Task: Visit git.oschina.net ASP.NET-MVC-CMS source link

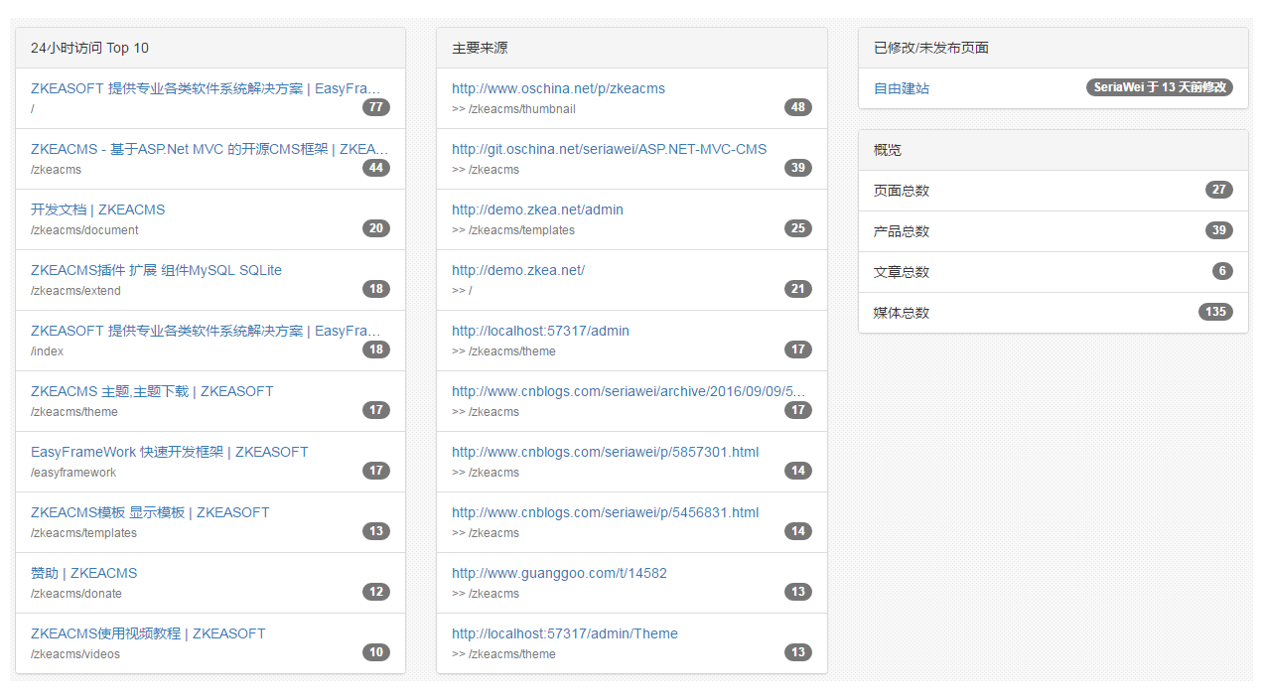Action: 610,149
